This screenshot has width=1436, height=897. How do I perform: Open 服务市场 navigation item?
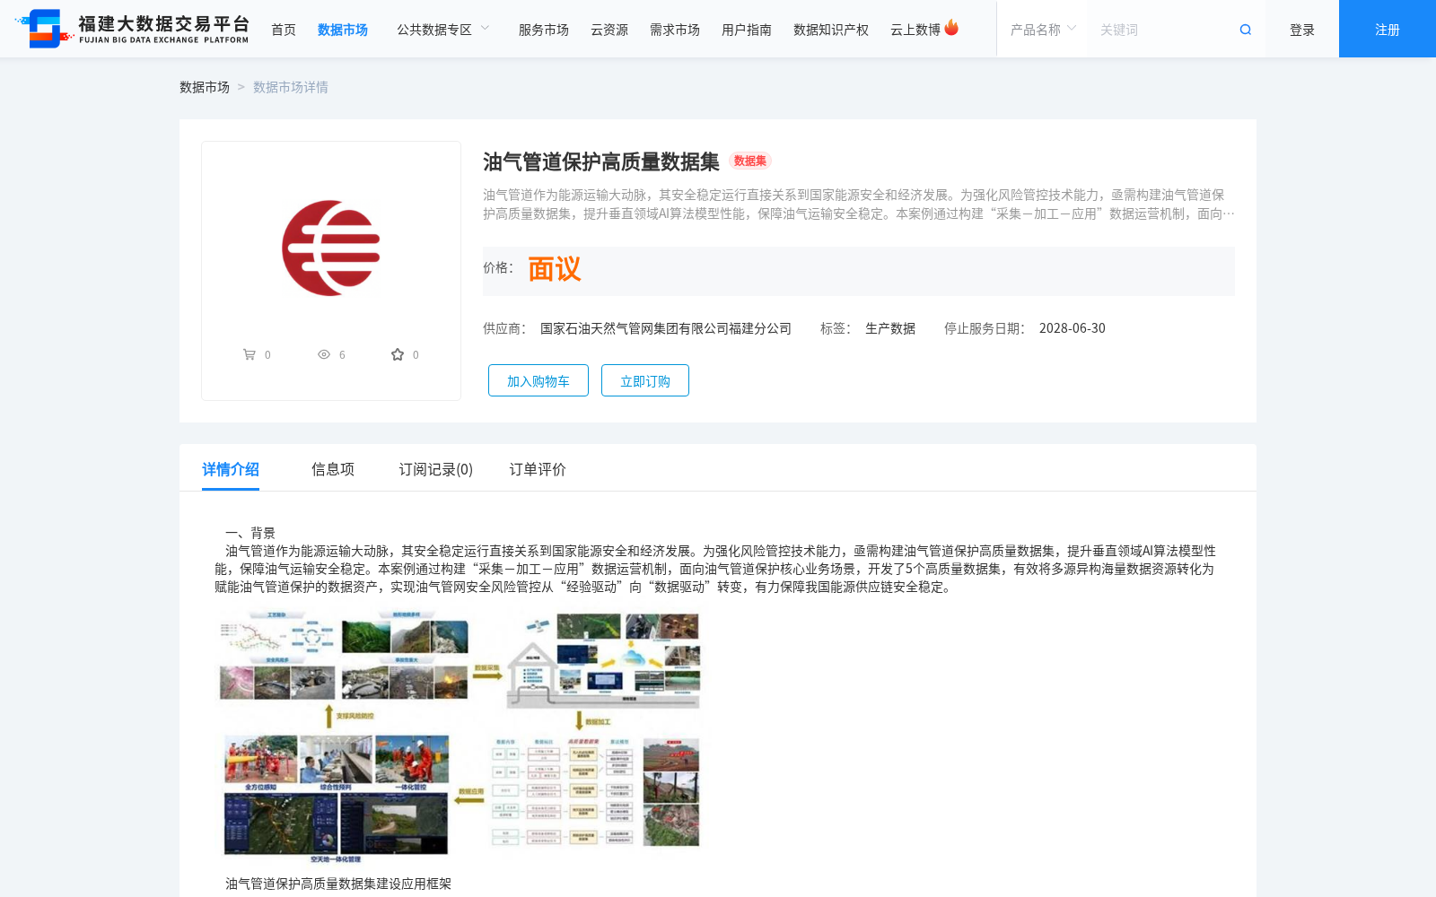point(544,30)
